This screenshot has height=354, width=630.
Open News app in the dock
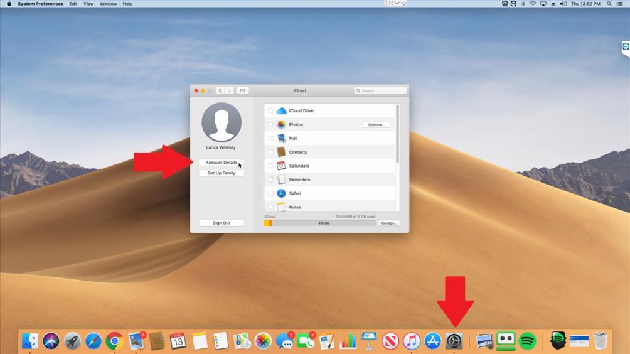(x=390, y=341)
